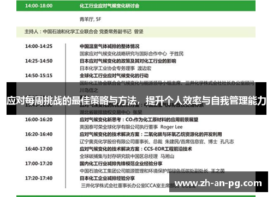Click the "14:25-14:50" time slot
Image resolution: width=273 pixels, height=197 pixels.
tap(39, 61)
